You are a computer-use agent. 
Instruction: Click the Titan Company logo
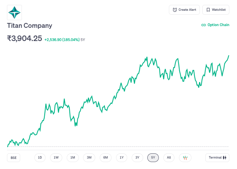[15, 12]
